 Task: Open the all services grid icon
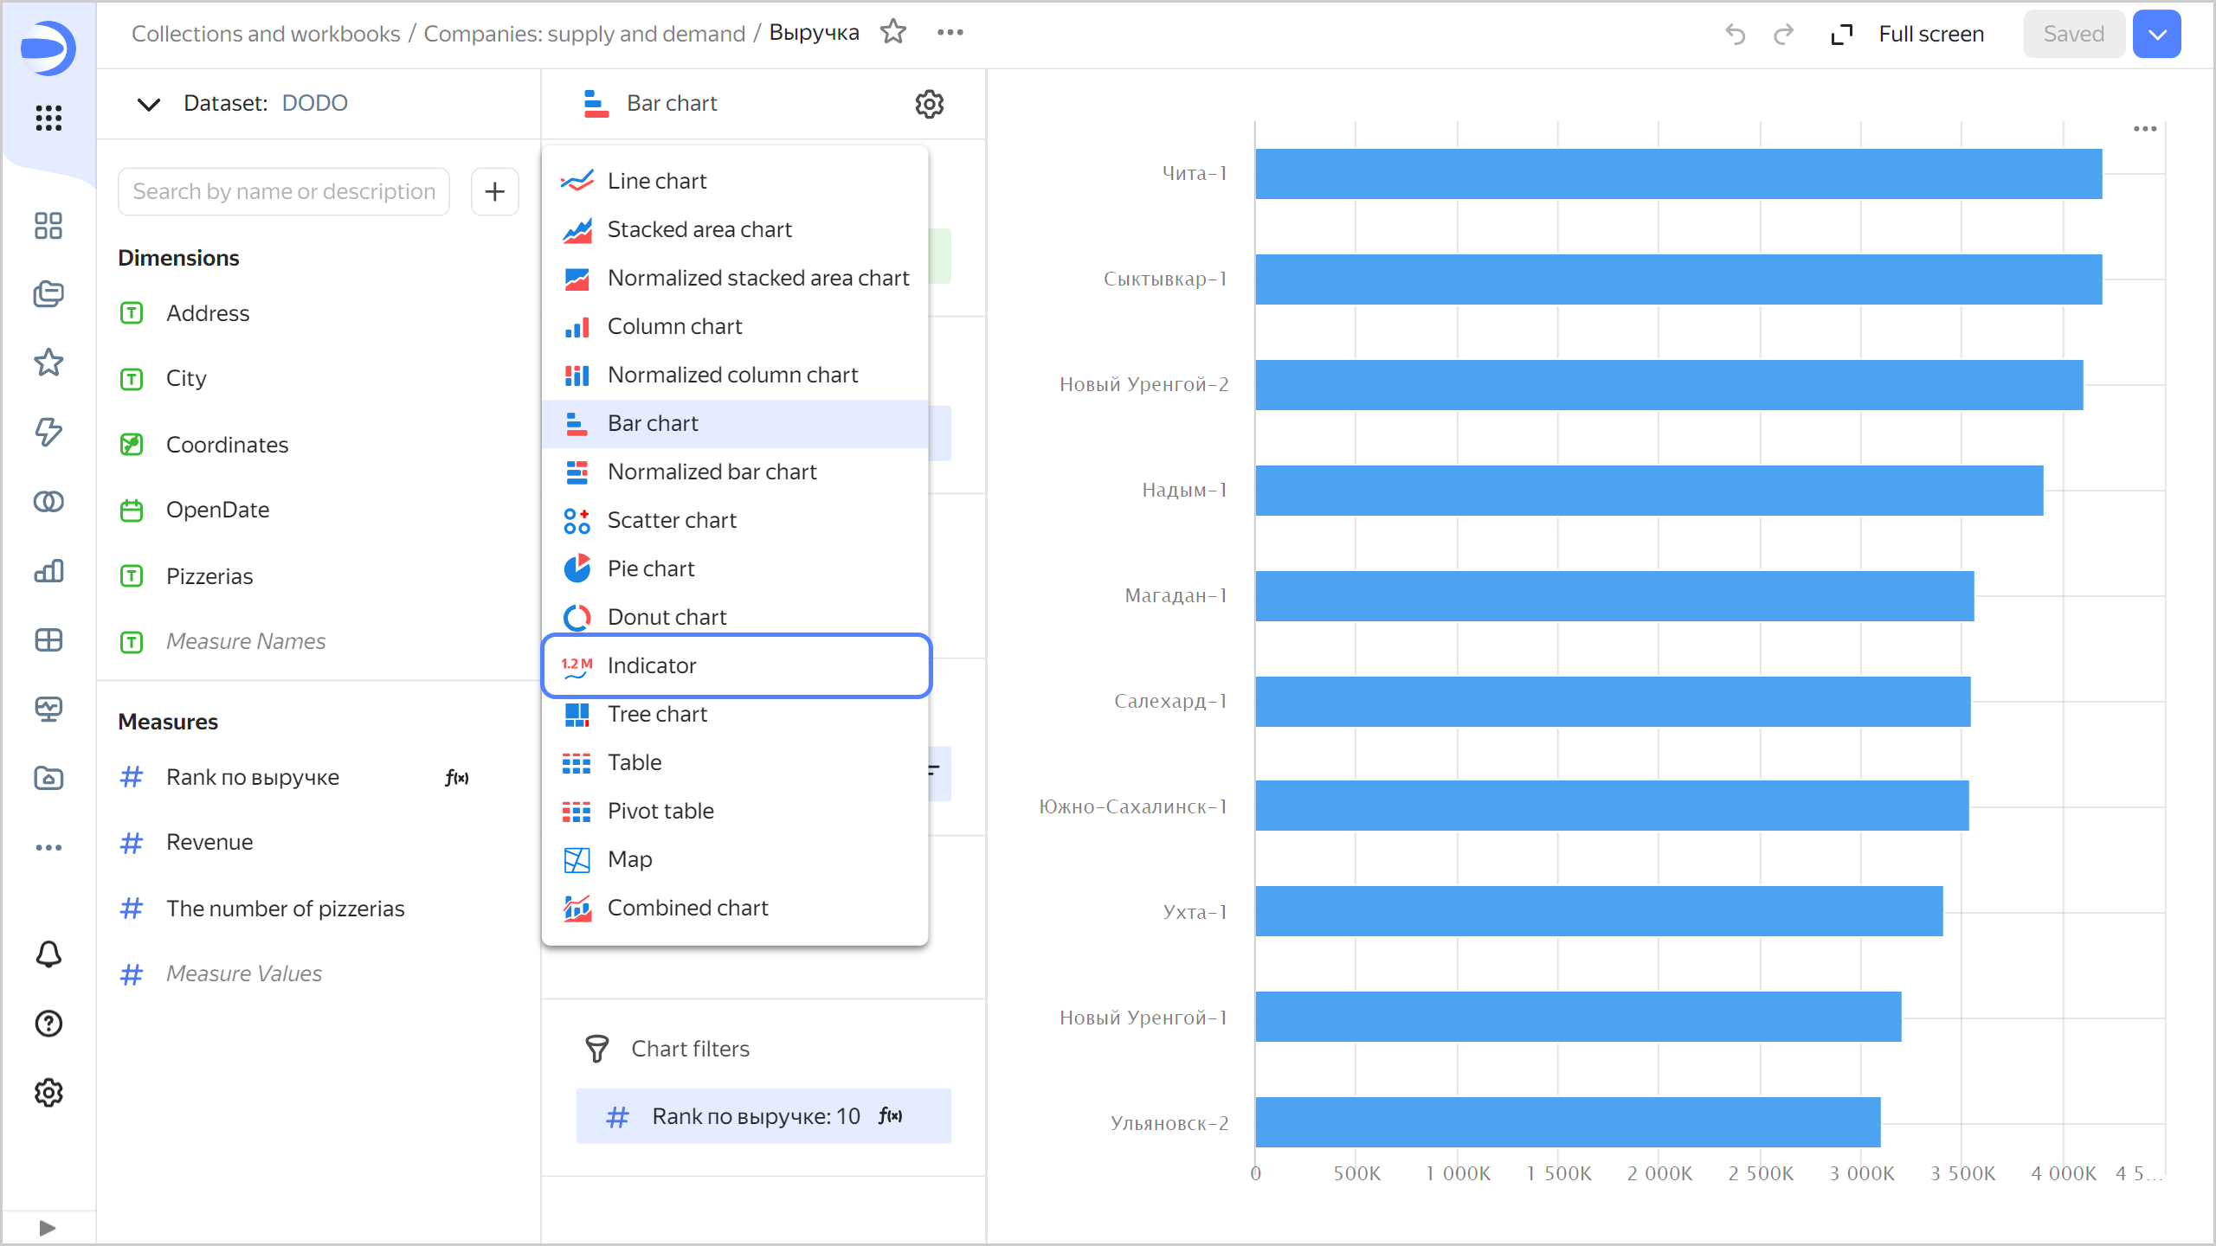48,118
